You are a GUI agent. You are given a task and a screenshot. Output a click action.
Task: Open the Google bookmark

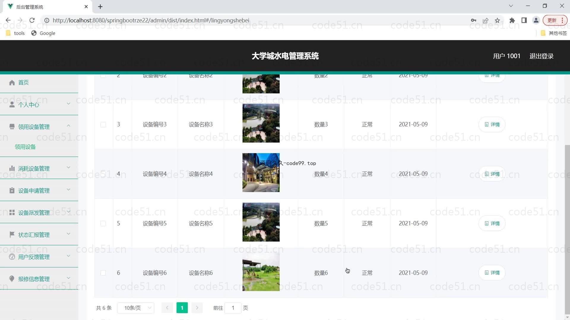(x=43, y=33)
